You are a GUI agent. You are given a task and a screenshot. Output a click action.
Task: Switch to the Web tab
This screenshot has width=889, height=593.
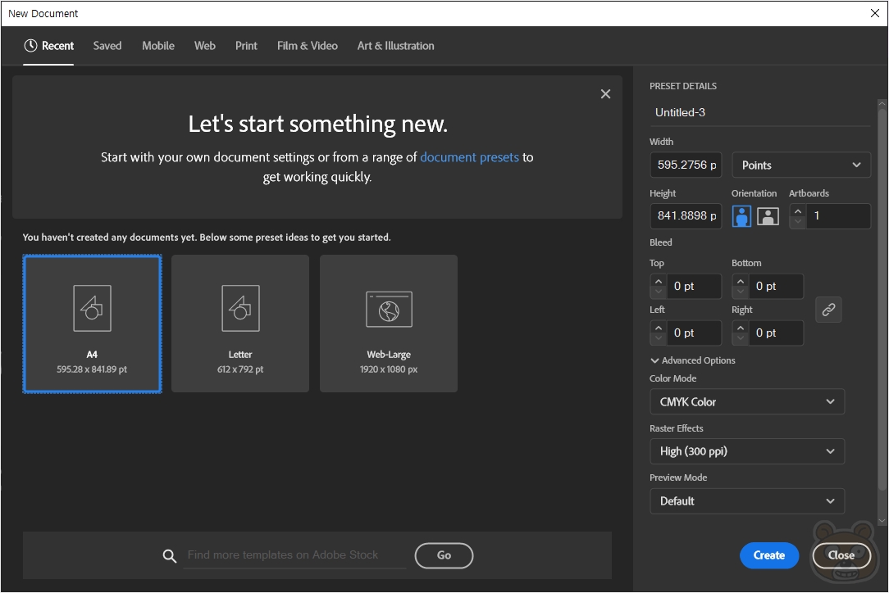[205, 46]
